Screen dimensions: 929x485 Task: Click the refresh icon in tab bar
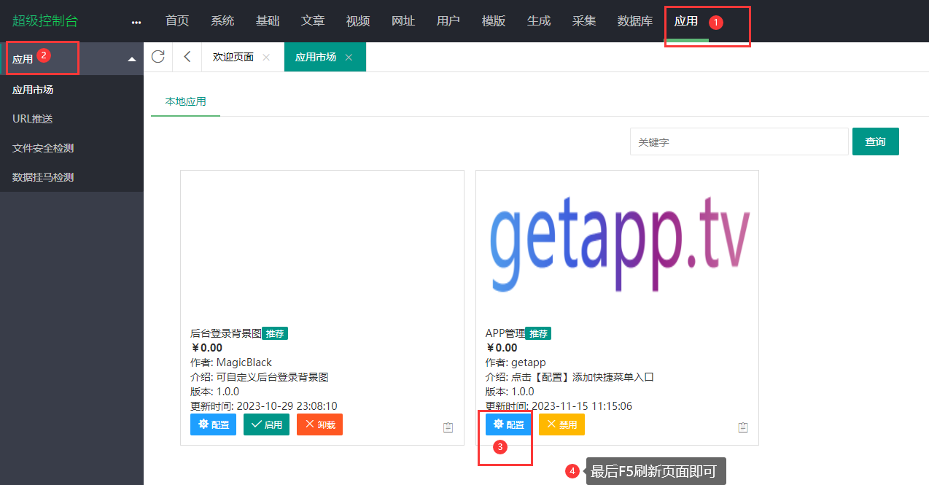point(158,57)
